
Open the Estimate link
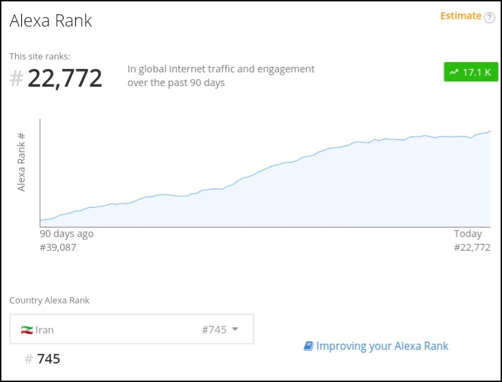click(x=460, y=16)
